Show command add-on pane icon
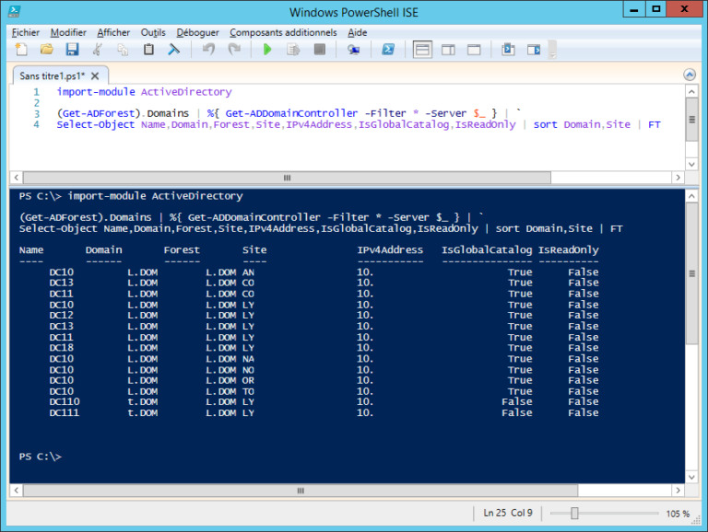This screenshot has height=532, width=708. pos(534,49)
